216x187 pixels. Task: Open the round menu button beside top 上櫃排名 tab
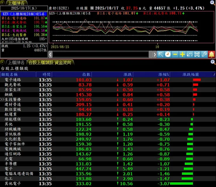pyautogui.click(x=2, y=3)
